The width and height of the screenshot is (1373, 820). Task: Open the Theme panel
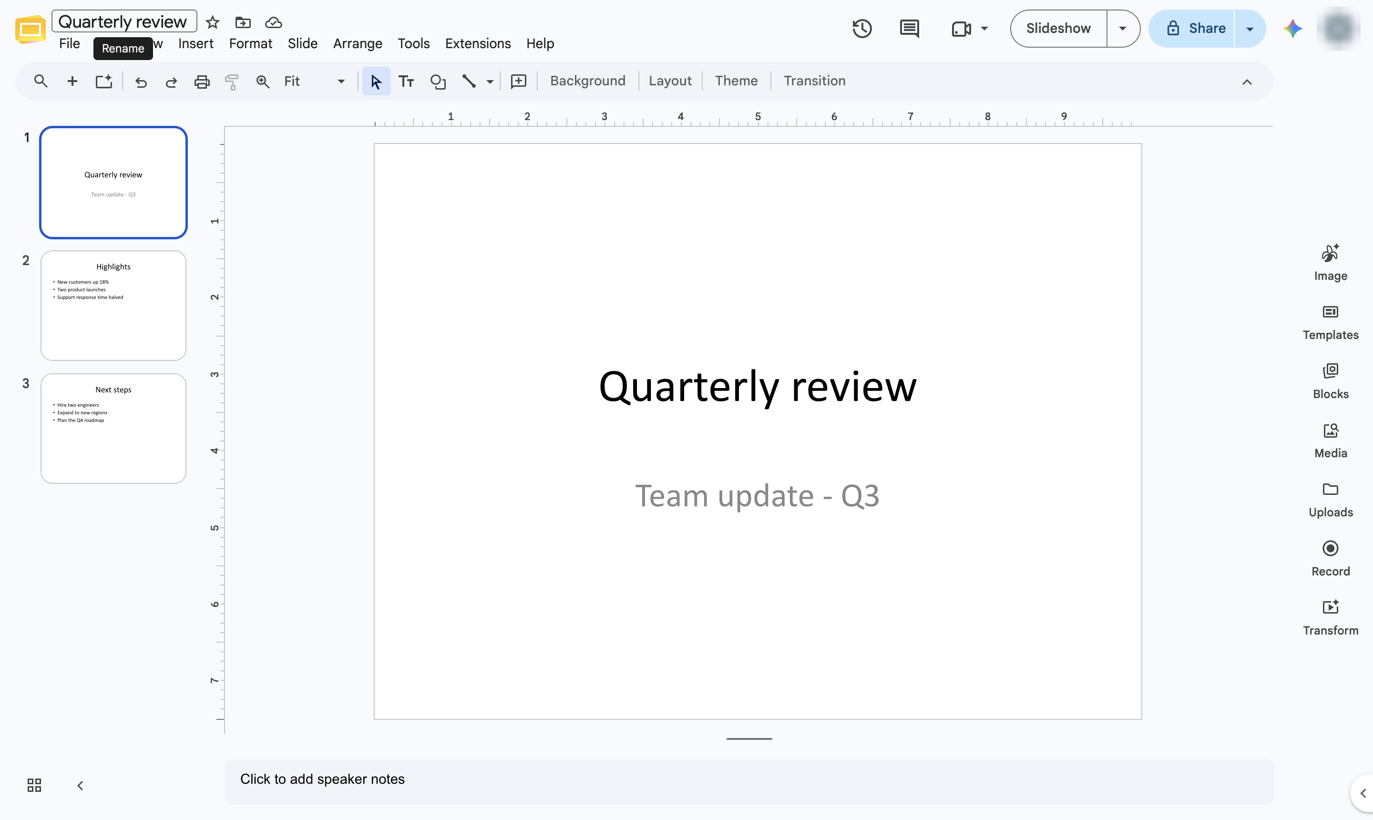pos(736,81)
